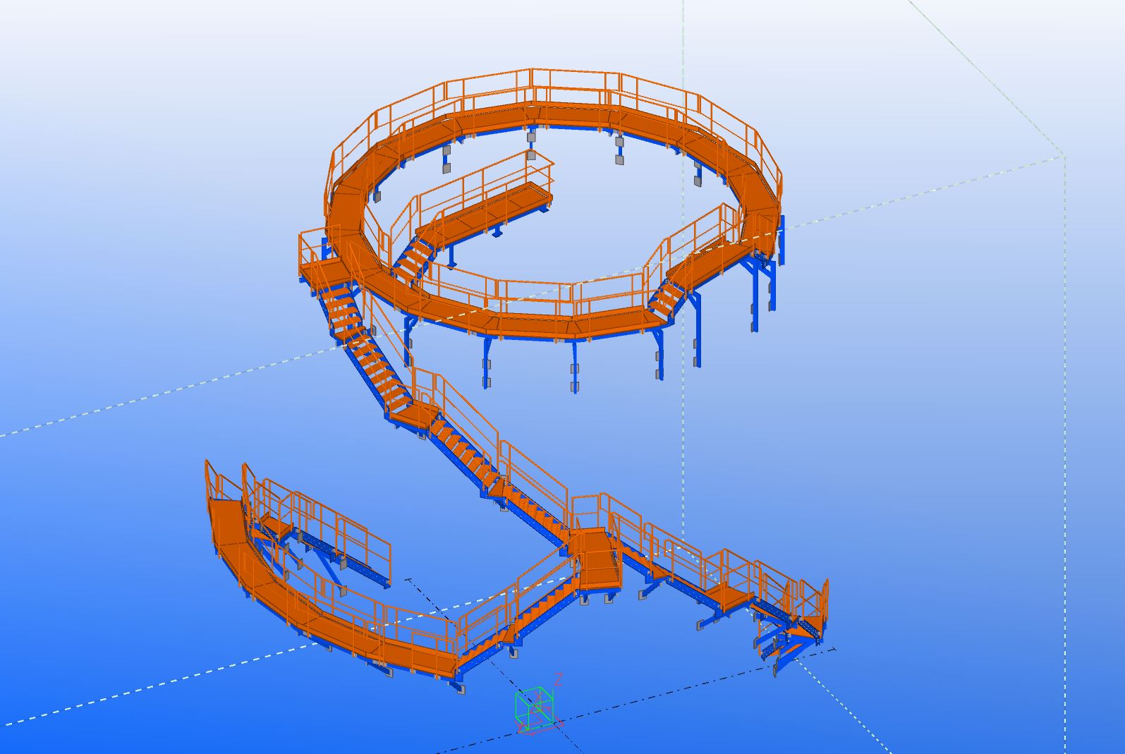The image size is (1125, 754).
Task: Click the white dashed grid line at far left
Action: coord(71,416)
